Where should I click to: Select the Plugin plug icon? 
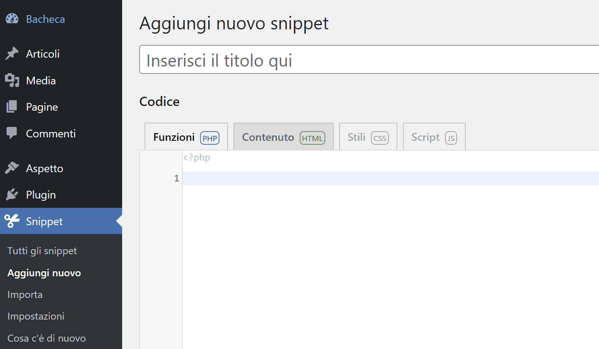(12, 194)
